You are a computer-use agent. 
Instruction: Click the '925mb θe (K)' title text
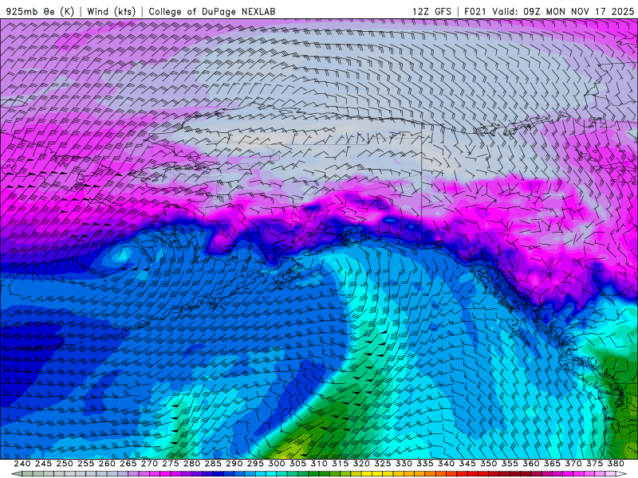click(x=40, y=11)
